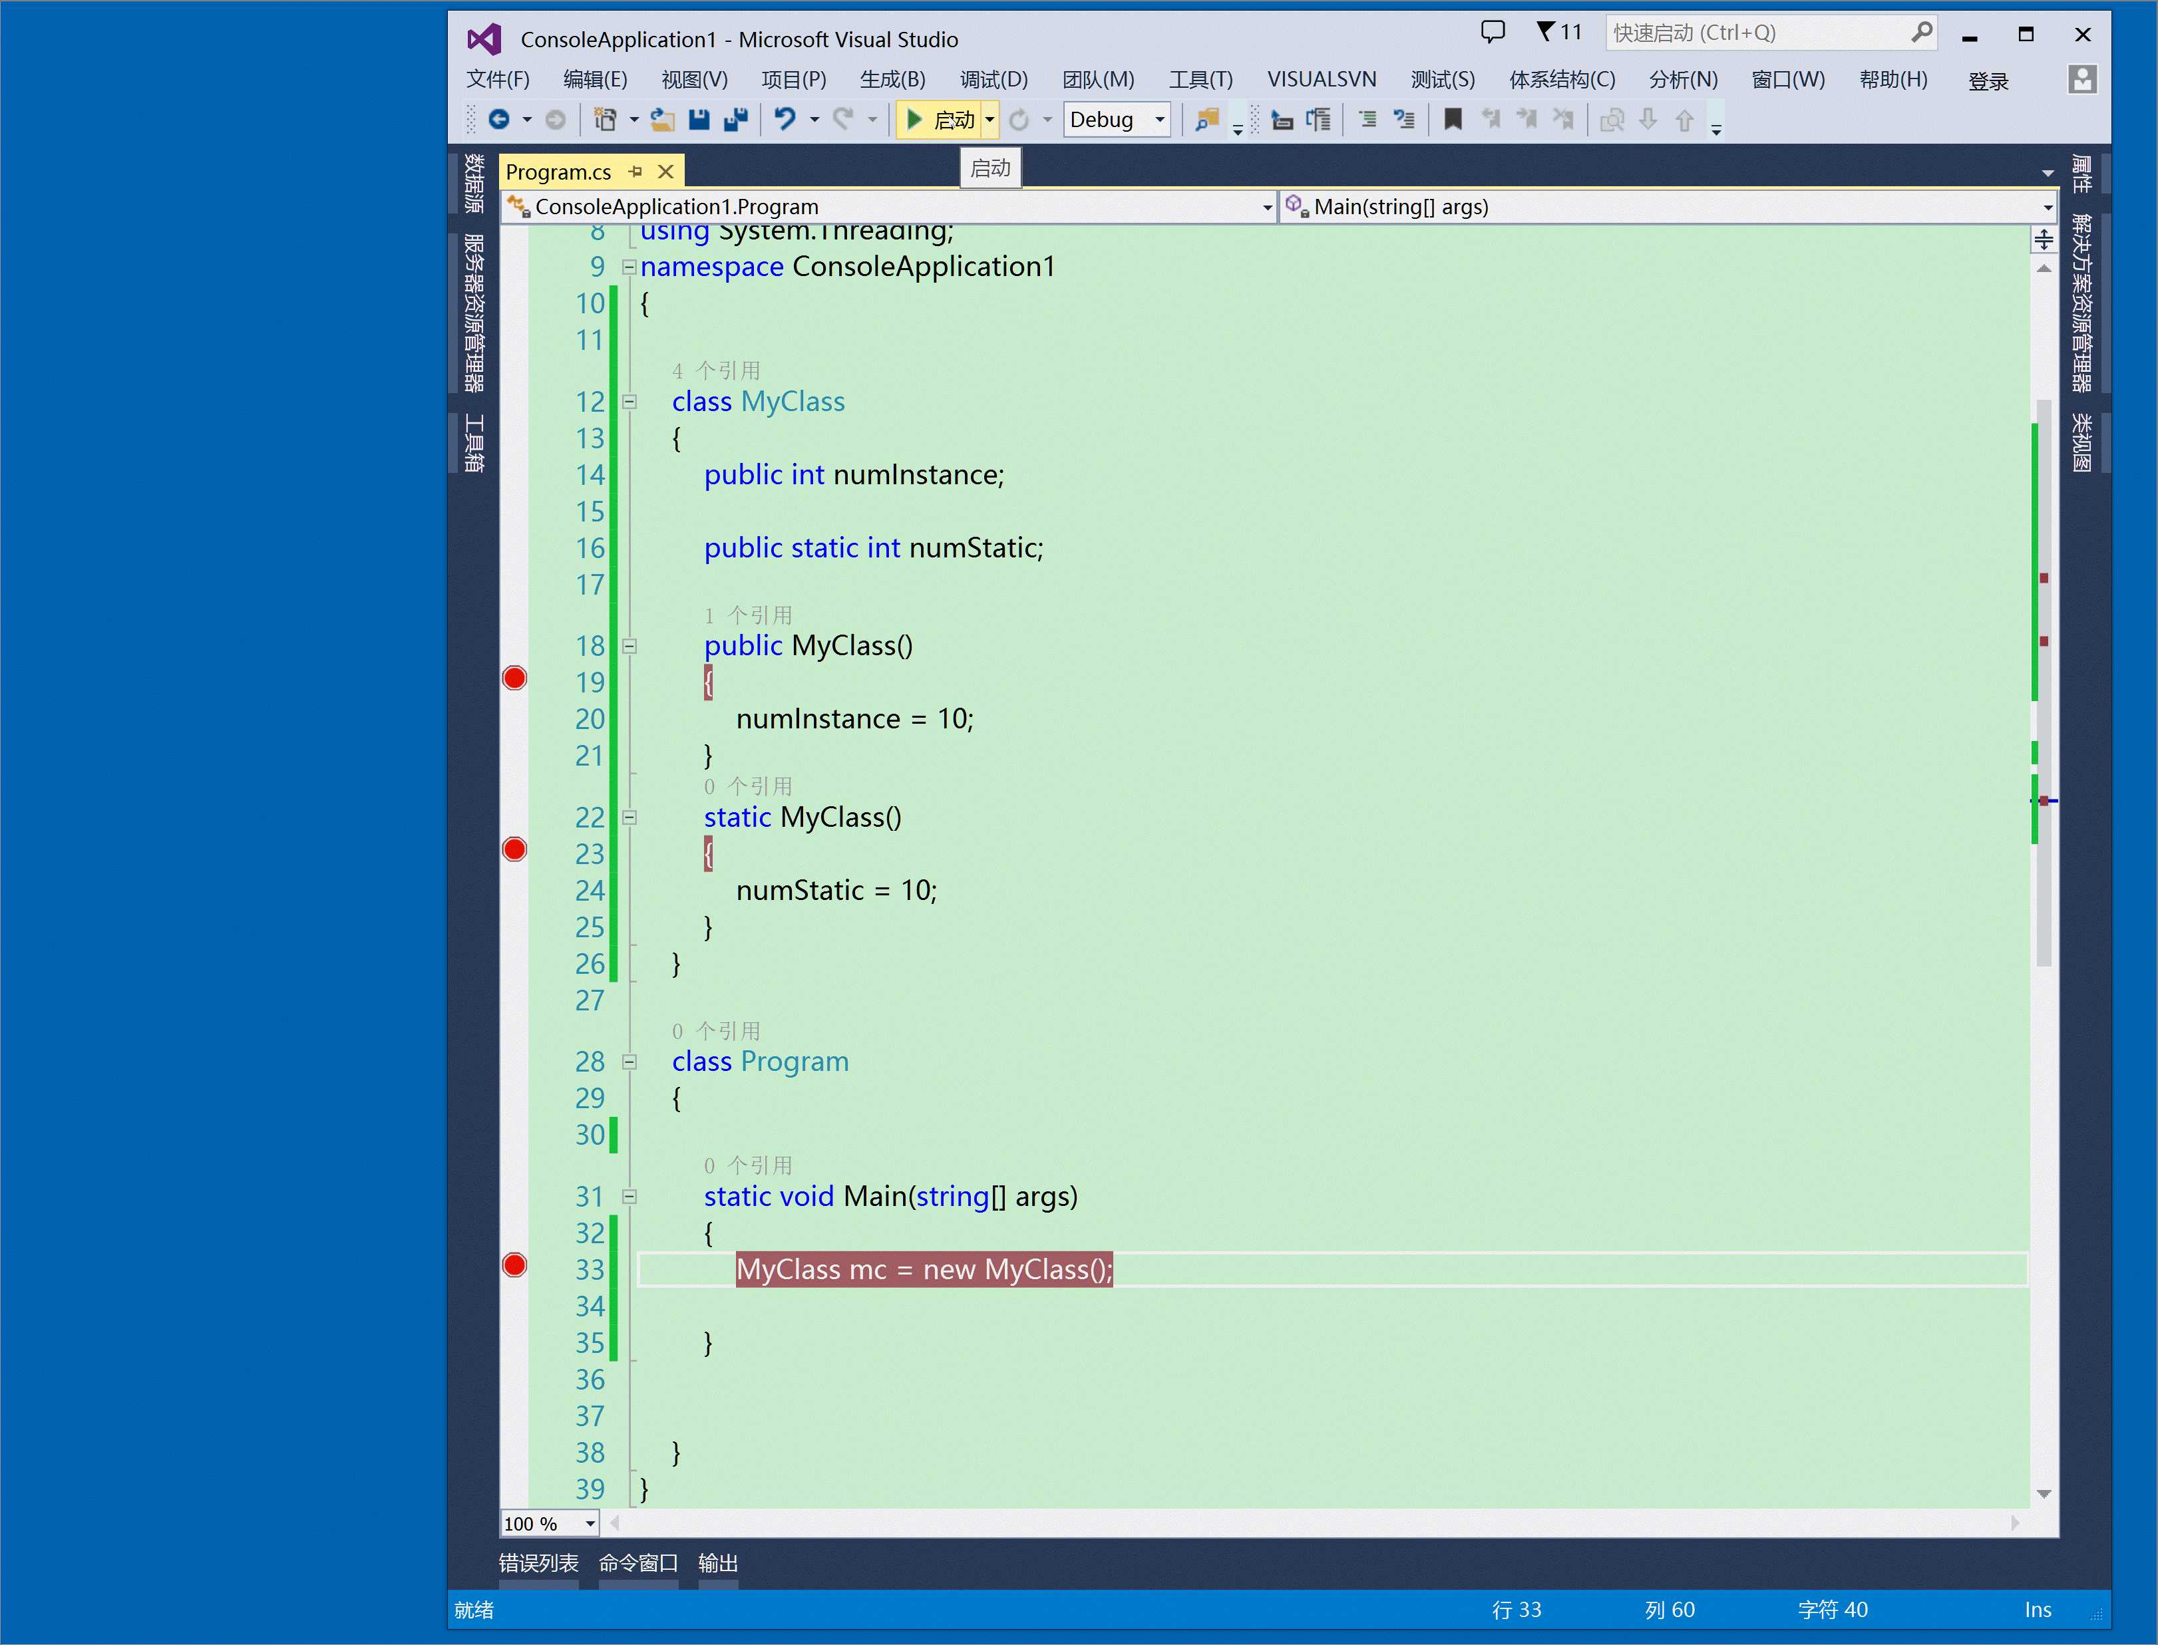Click the Open File folder icon
The height and width of the screenshot is (1645, 2158).
tap(662, 120)
